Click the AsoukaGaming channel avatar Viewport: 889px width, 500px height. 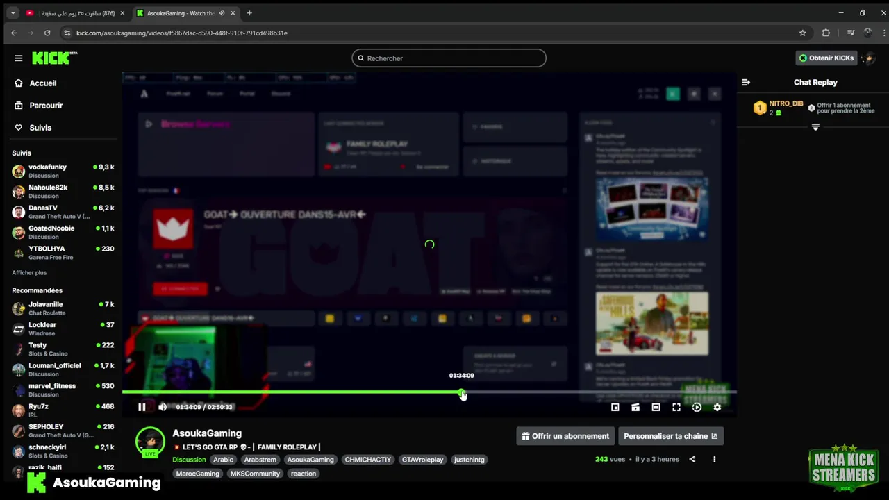[150, 442]
